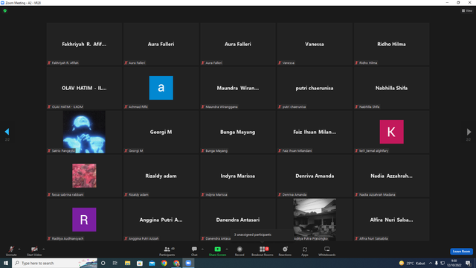Select Faiz Ihsan Milandani participant tile
476x268 pixels.
(x=315, y=132)
